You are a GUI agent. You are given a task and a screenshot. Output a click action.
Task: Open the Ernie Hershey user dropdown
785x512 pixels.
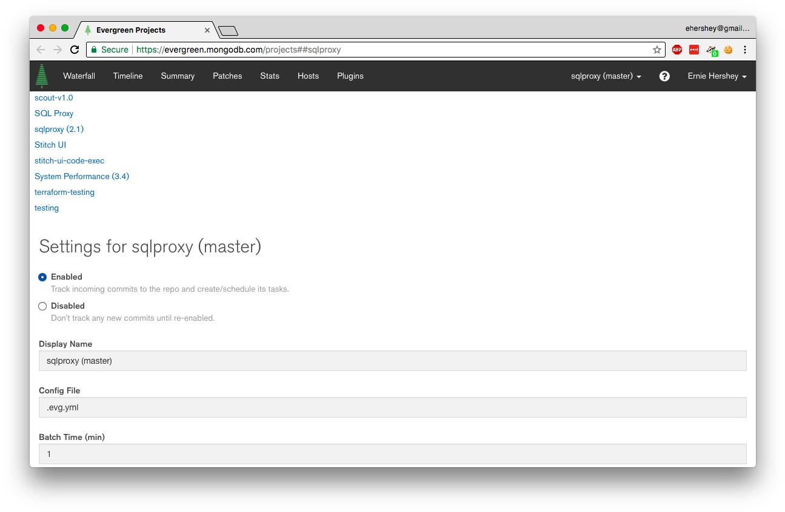pyautogui.click(x=717, y=76)
